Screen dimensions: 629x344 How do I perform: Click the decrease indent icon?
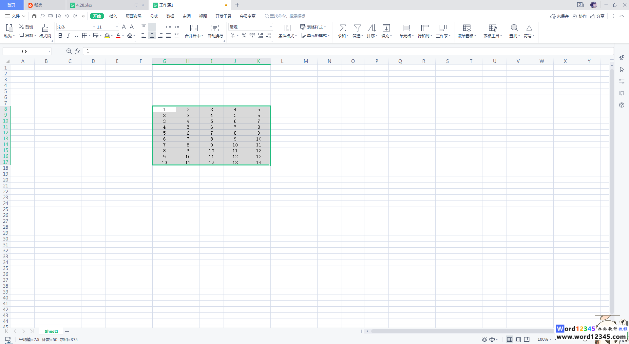pos(168,27)
